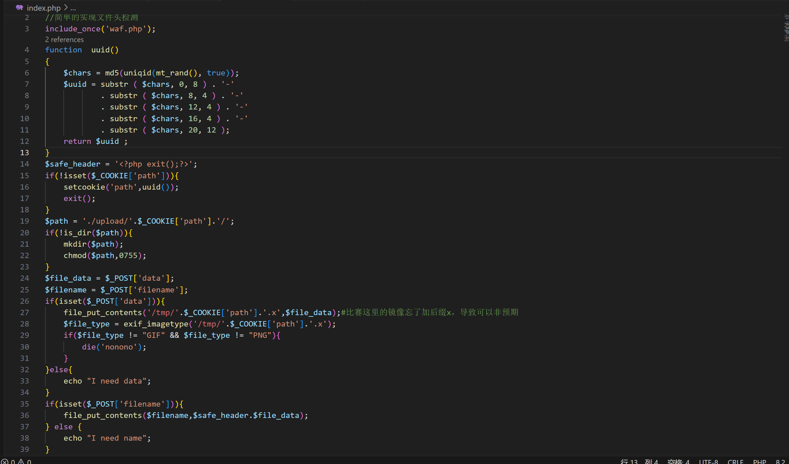Click 'chmod($path,0755);' on line 22
This screenshot has height=464, width=789.
click(x=105, y=255)
